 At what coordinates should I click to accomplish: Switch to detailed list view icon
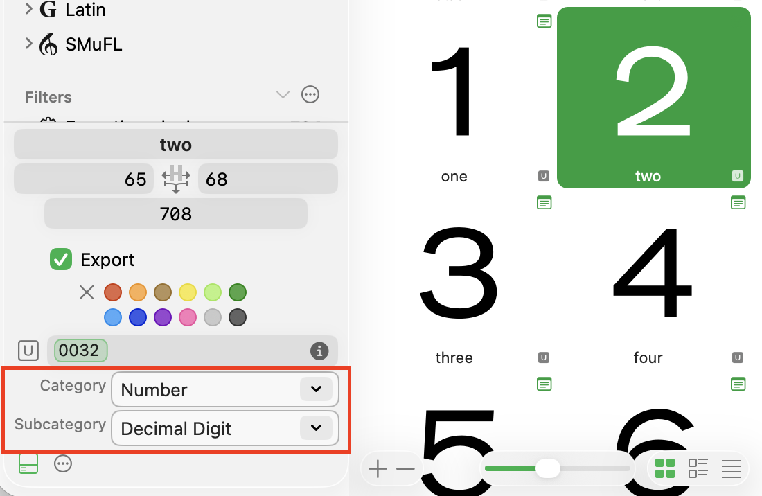click(x=698, y=468)
